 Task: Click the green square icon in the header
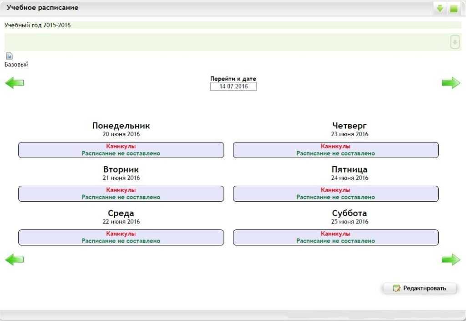[x=453, y=9]
